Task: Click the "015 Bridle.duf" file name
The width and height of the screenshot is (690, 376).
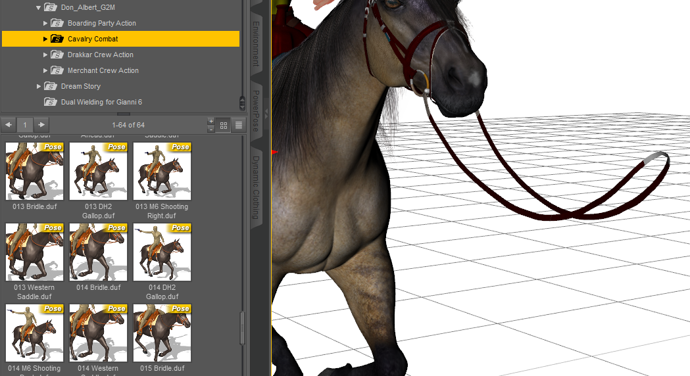Action: 162,369
